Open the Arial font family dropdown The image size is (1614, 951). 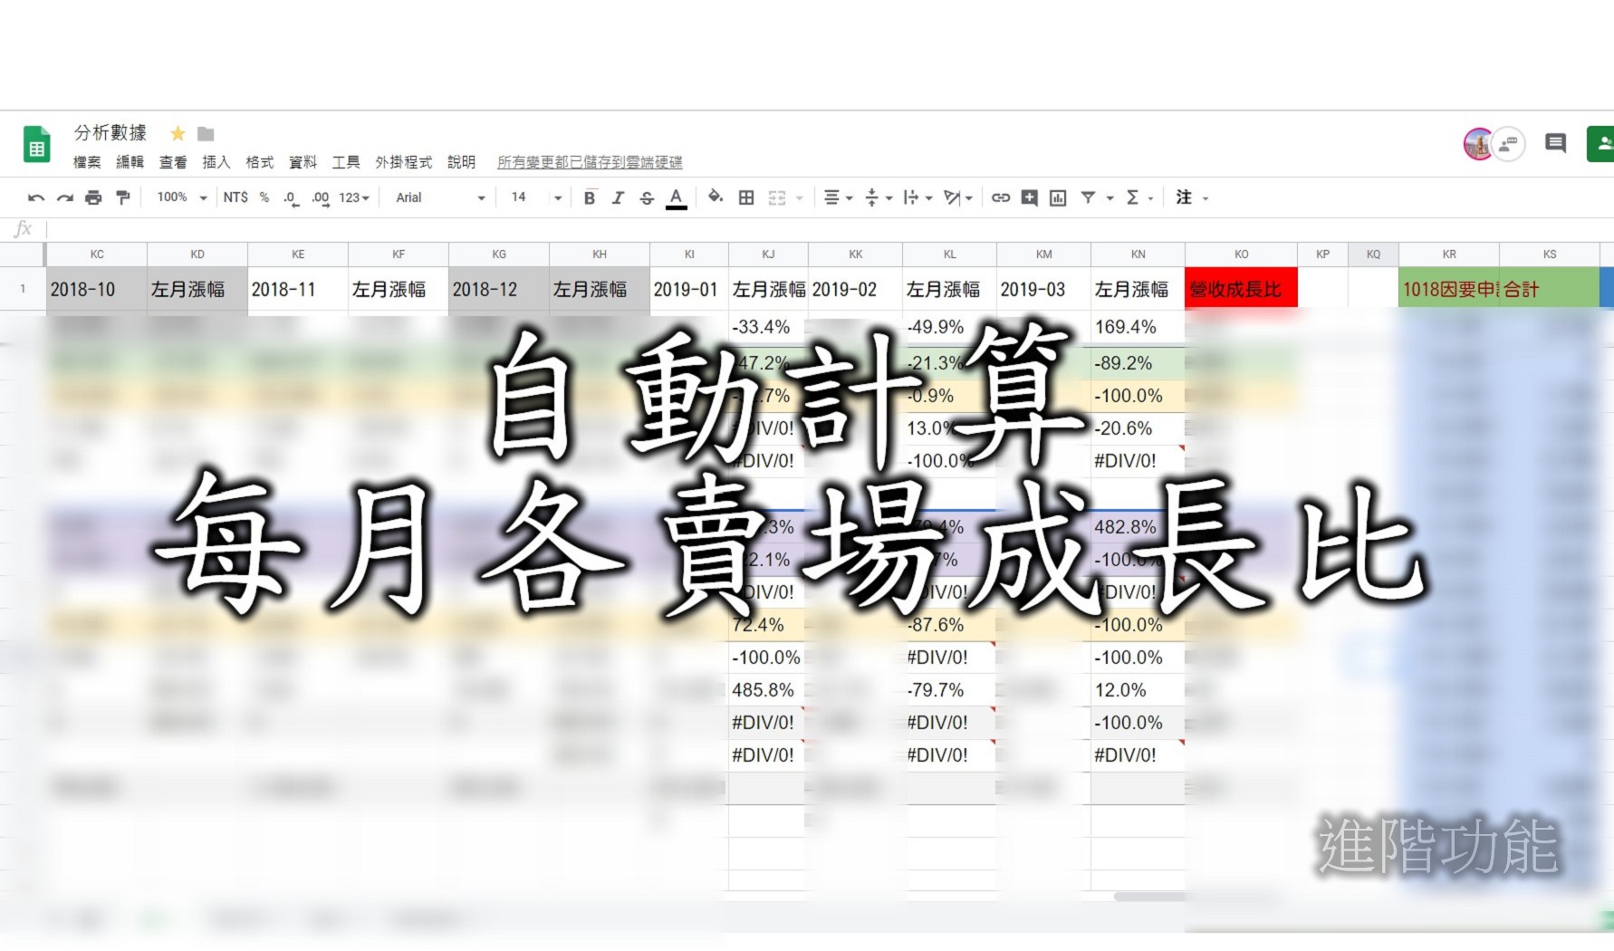tap(437, 197)
